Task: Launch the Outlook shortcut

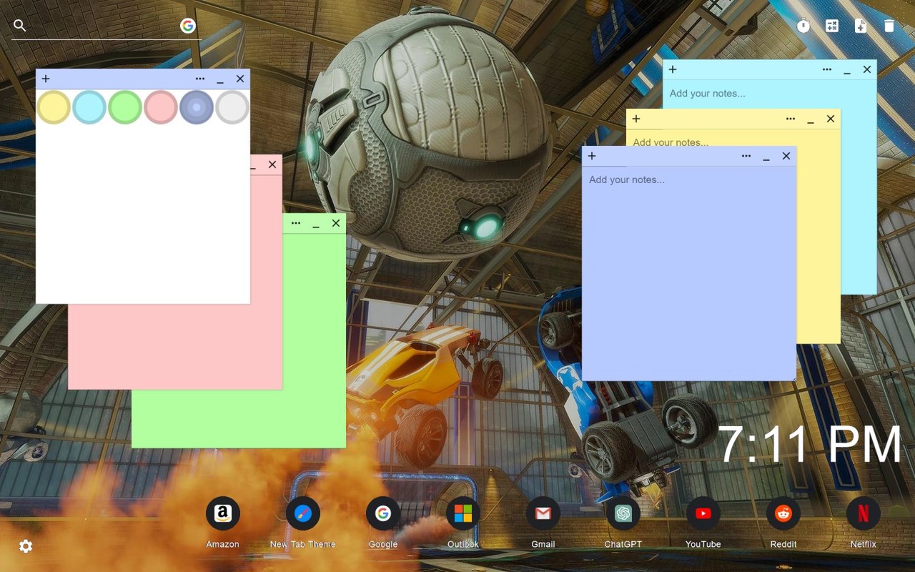Action: click(463, 513)
